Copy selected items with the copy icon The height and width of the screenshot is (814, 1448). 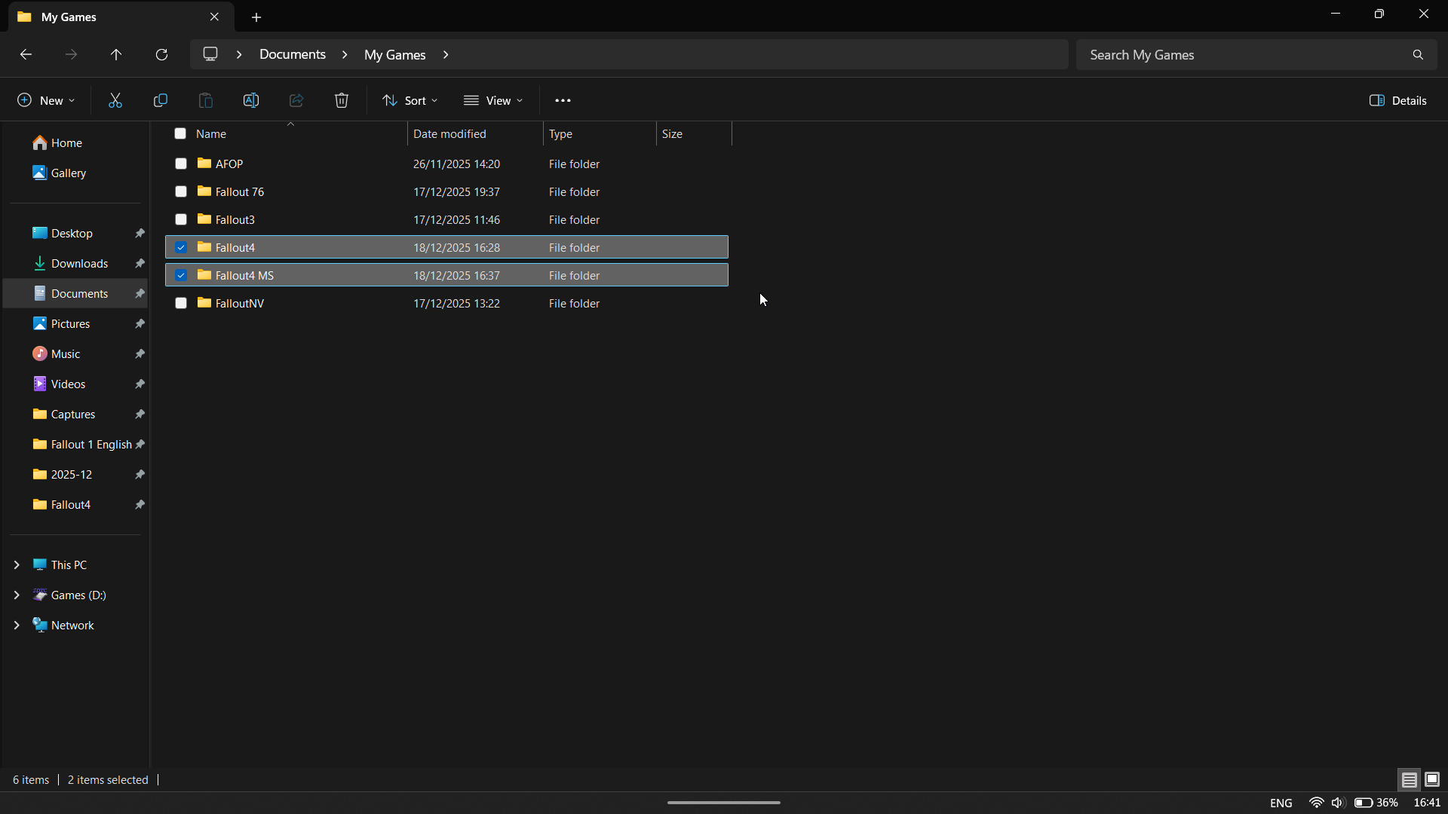[x=161, y=99]
